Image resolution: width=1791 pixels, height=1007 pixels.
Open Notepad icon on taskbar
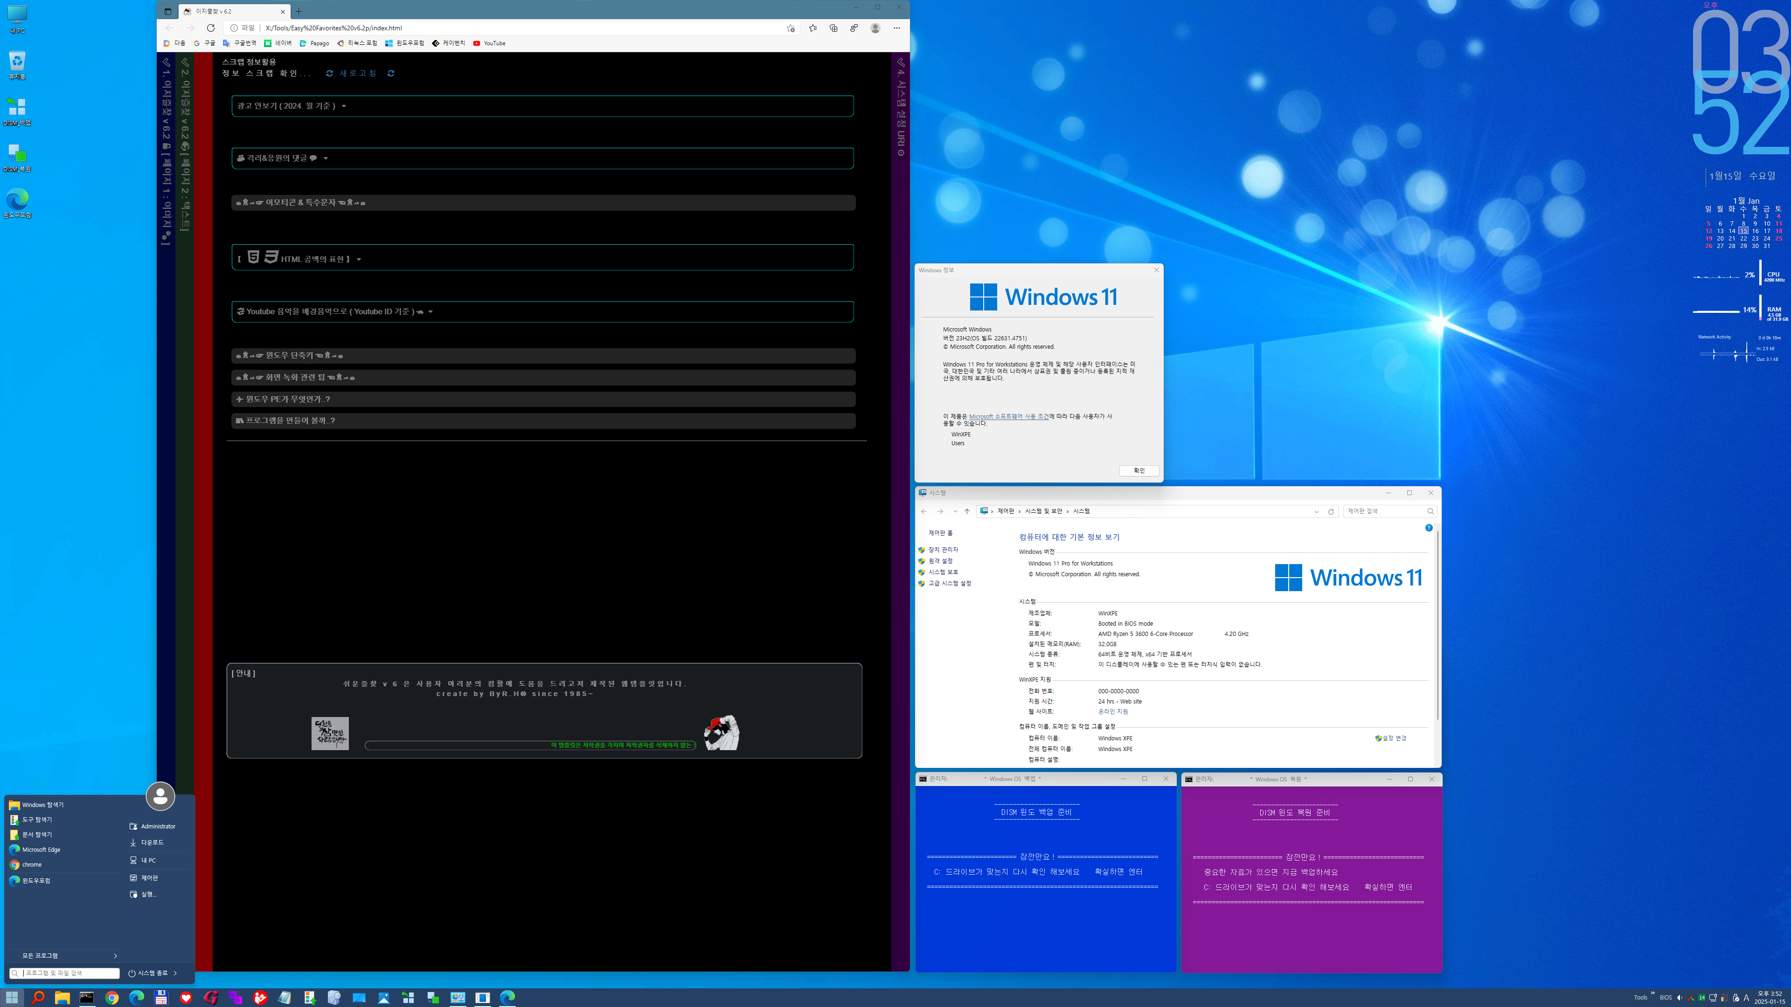pos(285,997)
